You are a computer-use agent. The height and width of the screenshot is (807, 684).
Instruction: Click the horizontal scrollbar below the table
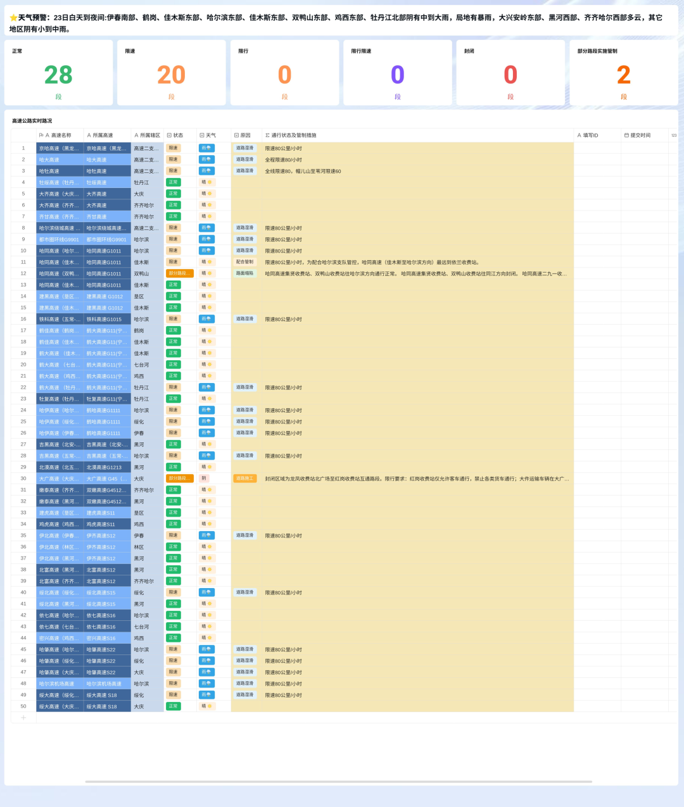[338, 782]
